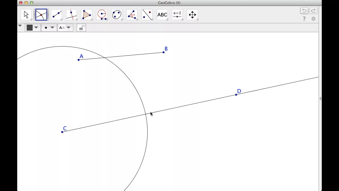The height and width of the screenshot is (191, 339).
Task: Collapse the style bar triangle toggle
Action: coord(20,26)
